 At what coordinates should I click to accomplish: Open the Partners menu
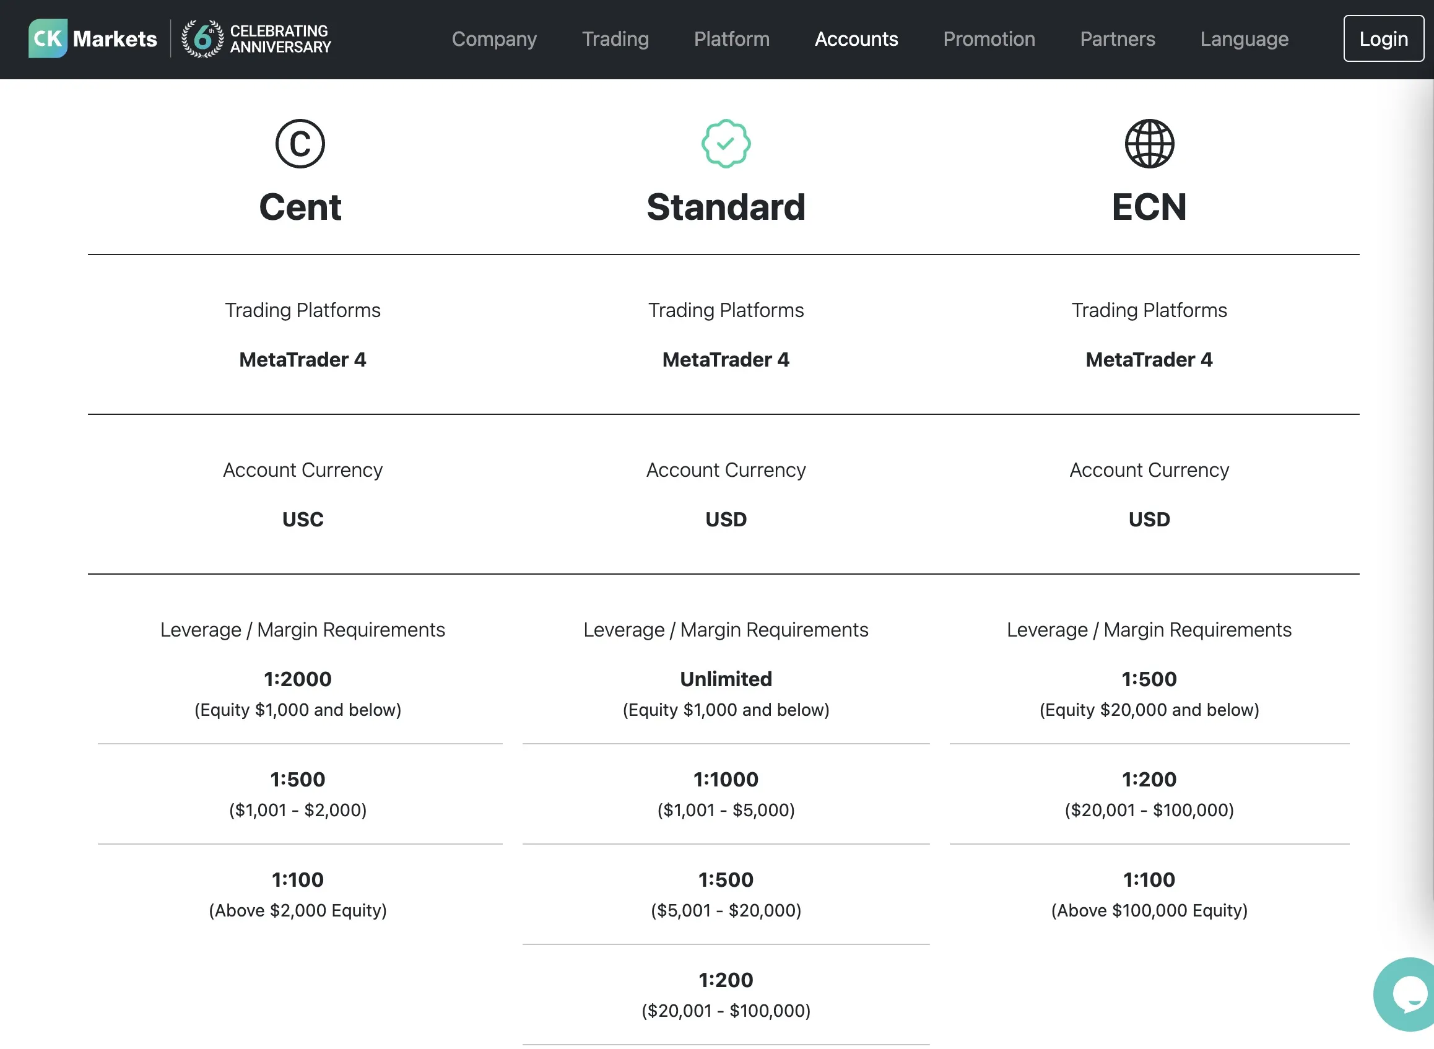click(x=1117, y=39)
